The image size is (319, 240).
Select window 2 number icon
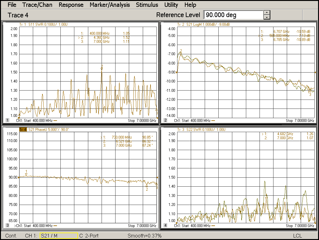[x=166, y=120]
